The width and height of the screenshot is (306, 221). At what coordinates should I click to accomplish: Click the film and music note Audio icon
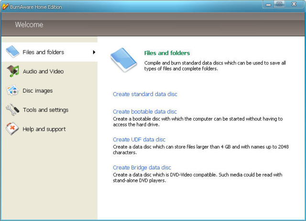coord(13,71)
